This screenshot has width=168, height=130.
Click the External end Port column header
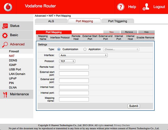click(106, 38)
